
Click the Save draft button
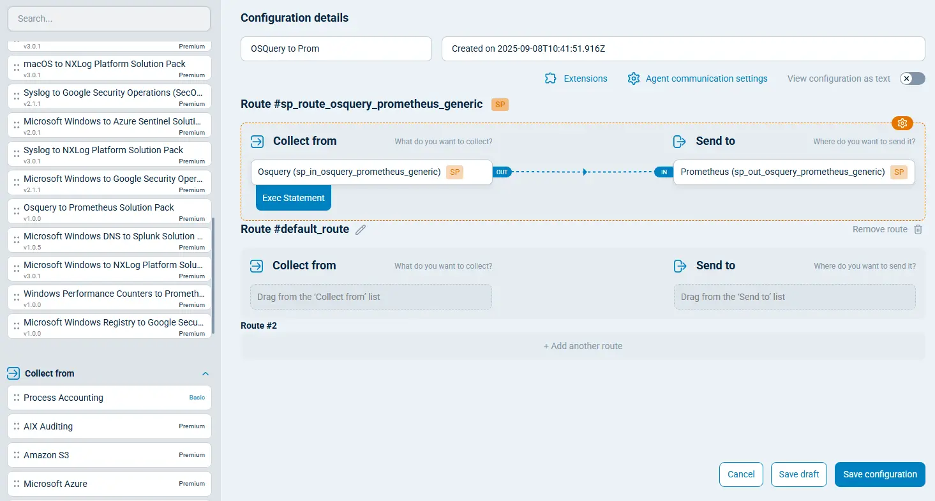click(x=799, y=474)
